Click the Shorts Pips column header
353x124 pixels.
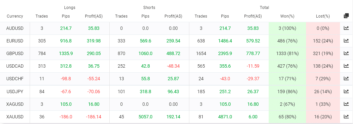pos(145,16)
